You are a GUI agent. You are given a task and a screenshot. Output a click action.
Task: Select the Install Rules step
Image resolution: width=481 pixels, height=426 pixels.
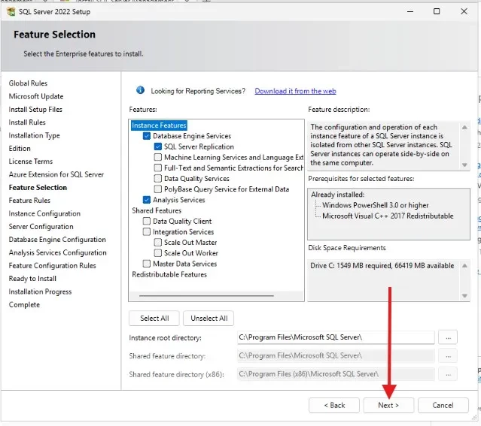click(x=27, y=122)
